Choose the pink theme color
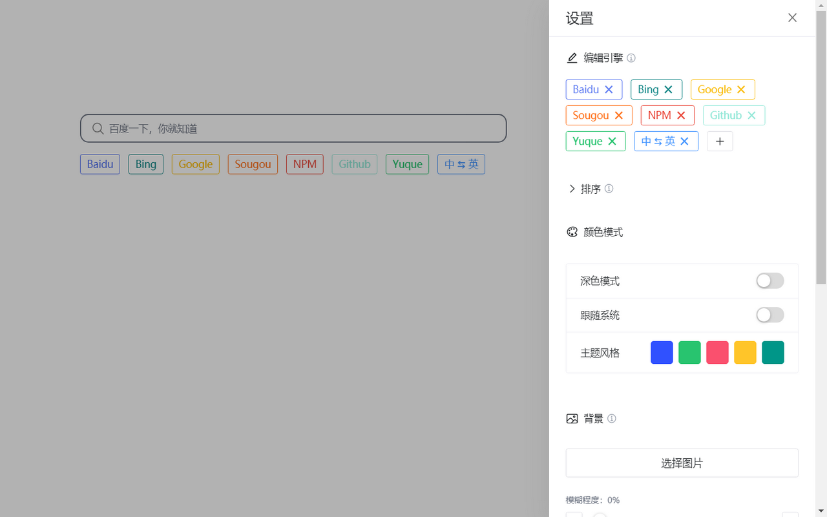Viewport: 827px width, 517px height. coord(717,353)
